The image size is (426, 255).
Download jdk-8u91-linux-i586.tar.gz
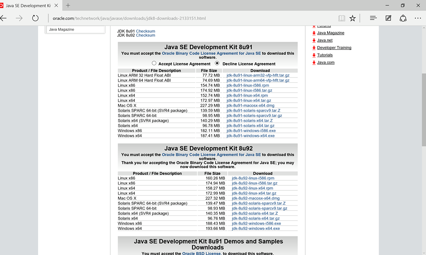[249, 90]
